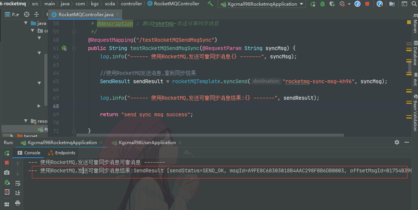Open Run panel settings gear
Viewport: 418px width, 210px height.
pos(397,142)
